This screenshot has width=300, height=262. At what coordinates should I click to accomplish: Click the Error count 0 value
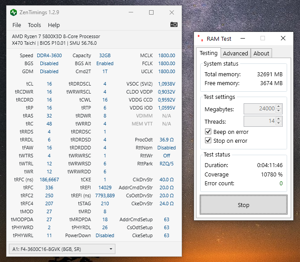pyautogui.click(x=281, y=184)
